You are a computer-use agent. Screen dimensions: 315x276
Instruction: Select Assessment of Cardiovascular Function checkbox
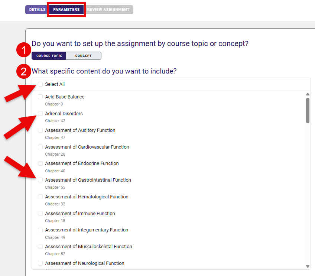[x=40, y=147]
